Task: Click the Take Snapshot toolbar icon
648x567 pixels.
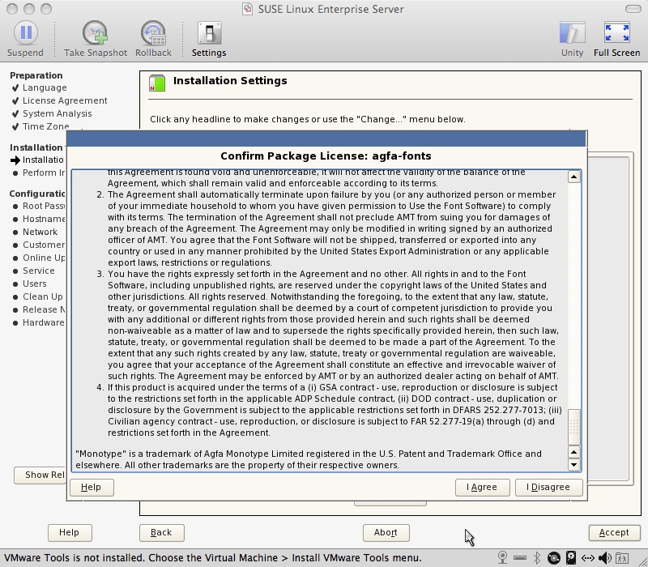Action: [95, 33]
